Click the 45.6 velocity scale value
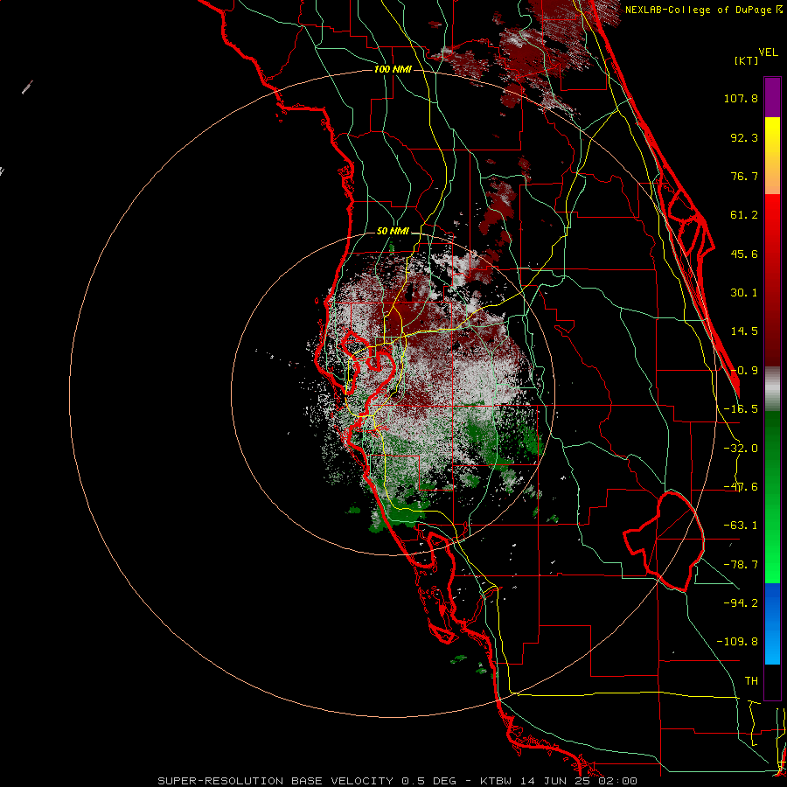This screenshot has width=787, height=787. (x=744, y=254)
